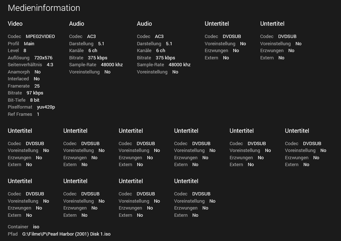
Task: Click the Profil label
Action: tap(13, 44)
